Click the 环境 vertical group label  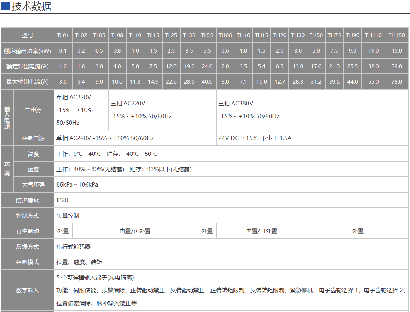[x=7, y=169]
